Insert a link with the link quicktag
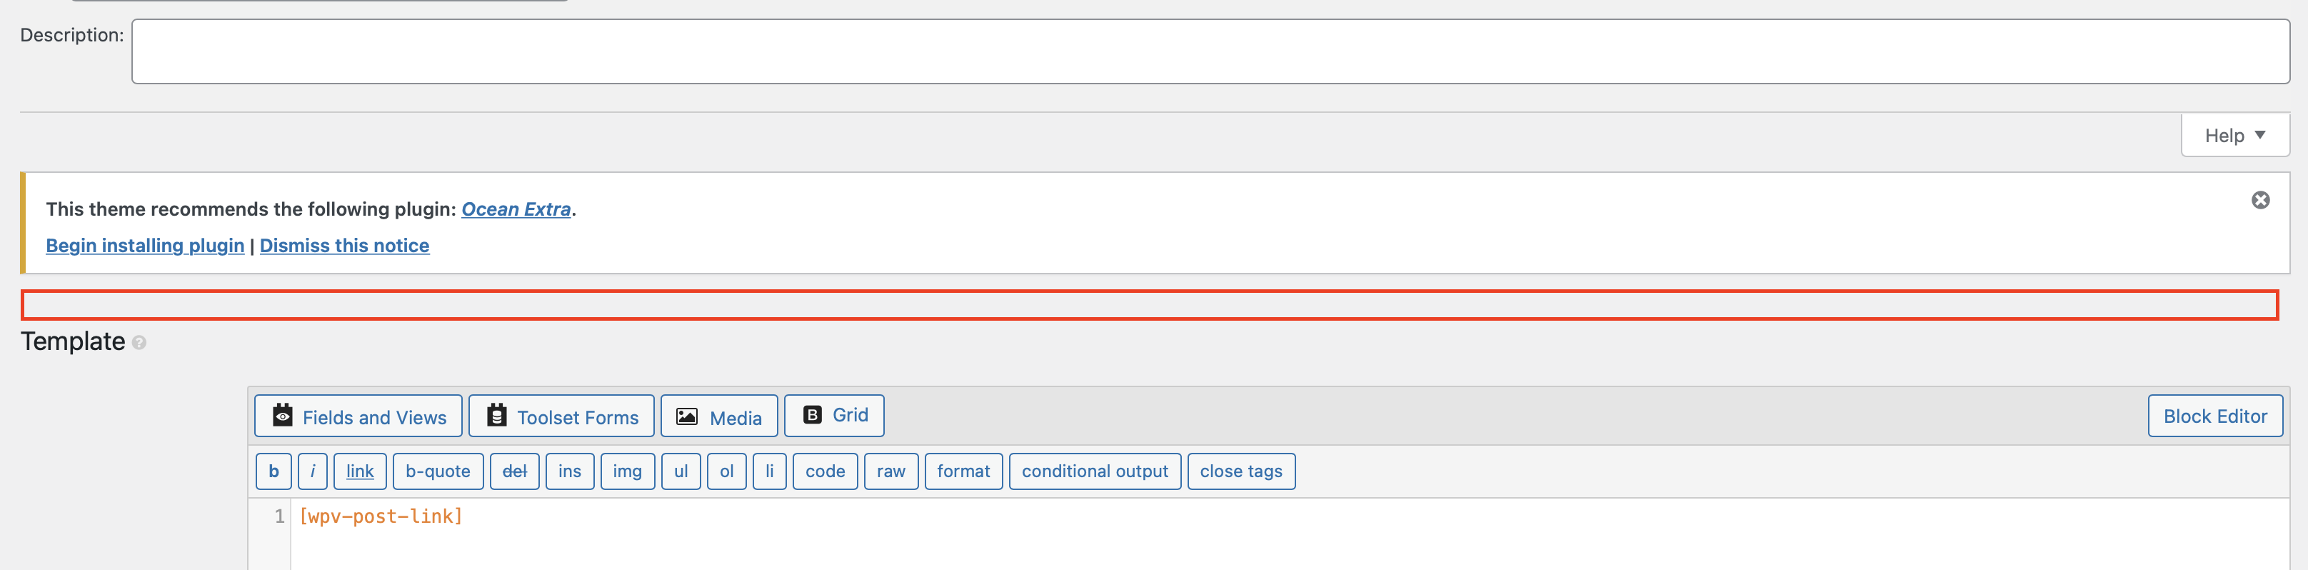The image size is (2308, 570). (360, 471)
